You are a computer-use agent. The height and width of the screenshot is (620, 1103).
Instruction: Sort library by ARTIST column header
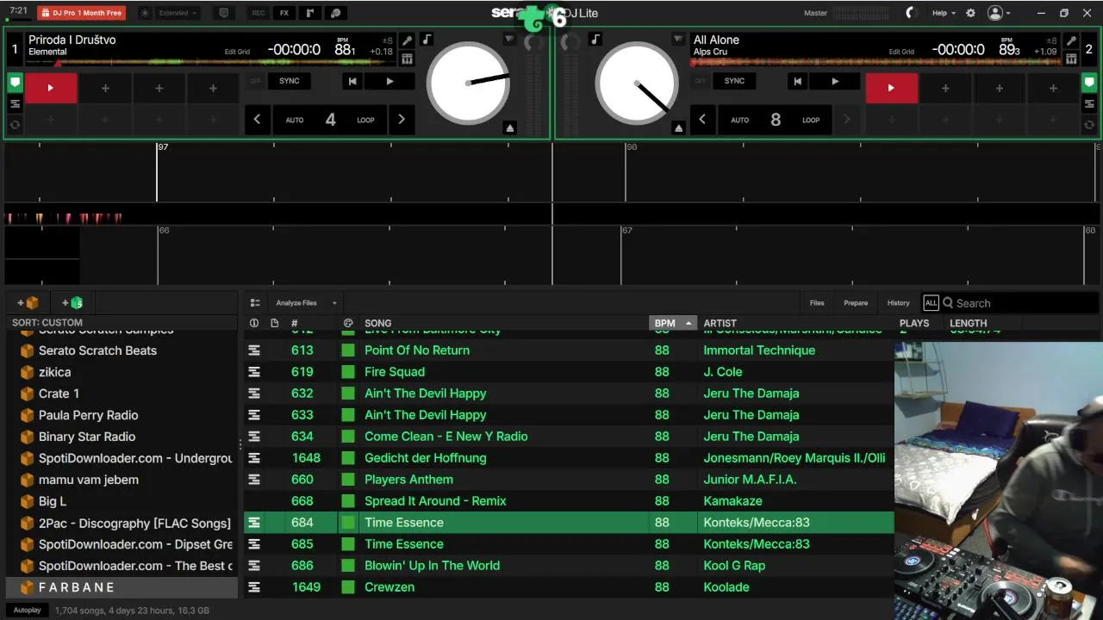720,323
